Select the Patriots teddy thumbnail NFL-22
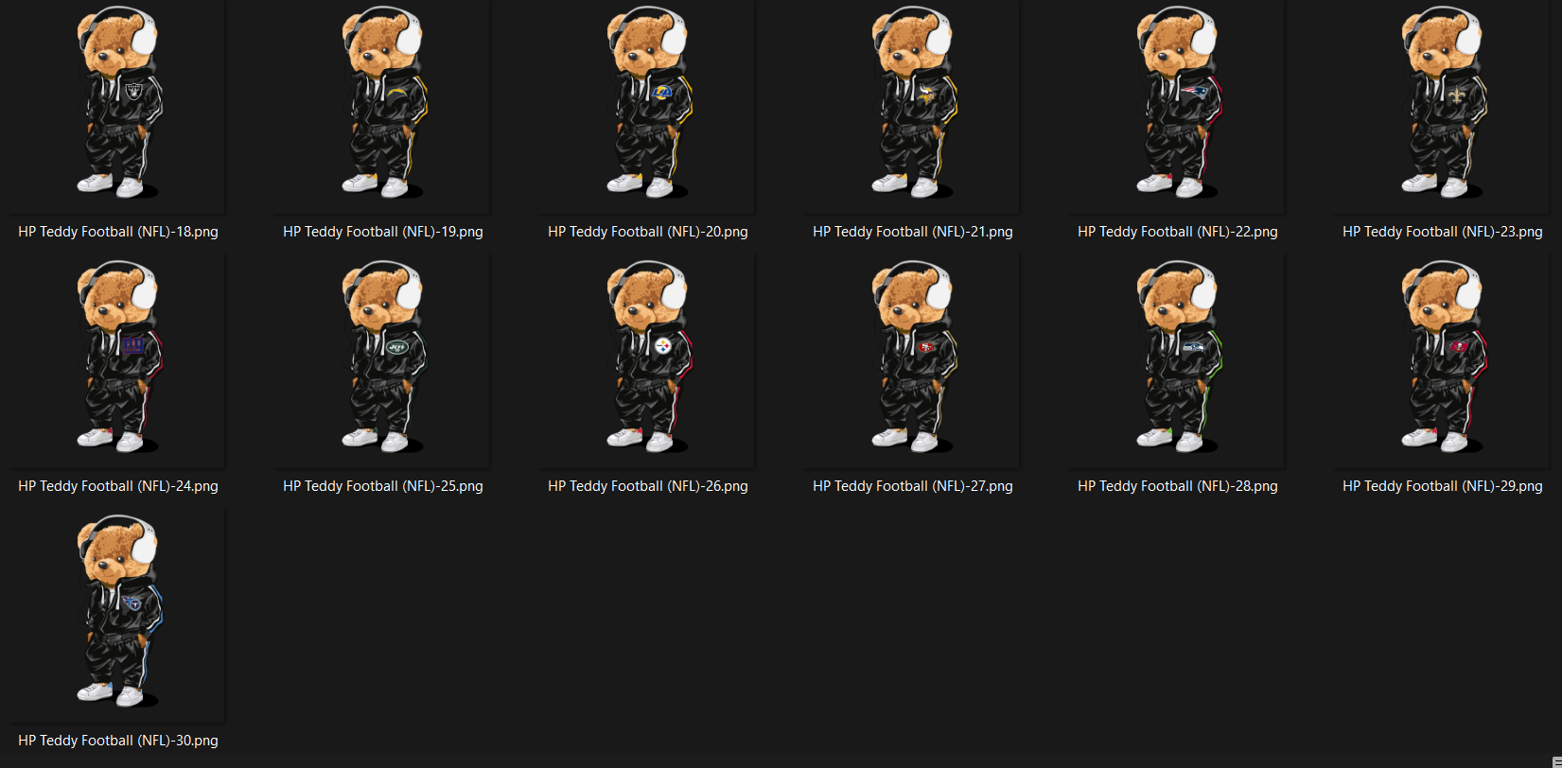Viewport: 1562px width, 768px height. [x=1178, y=104]
